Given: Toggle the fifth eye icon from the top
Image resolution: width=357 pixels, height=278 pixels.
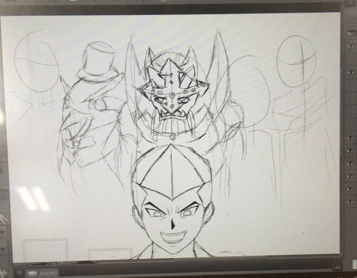Looking at the screenshot, I should click(x=351, y=163).
